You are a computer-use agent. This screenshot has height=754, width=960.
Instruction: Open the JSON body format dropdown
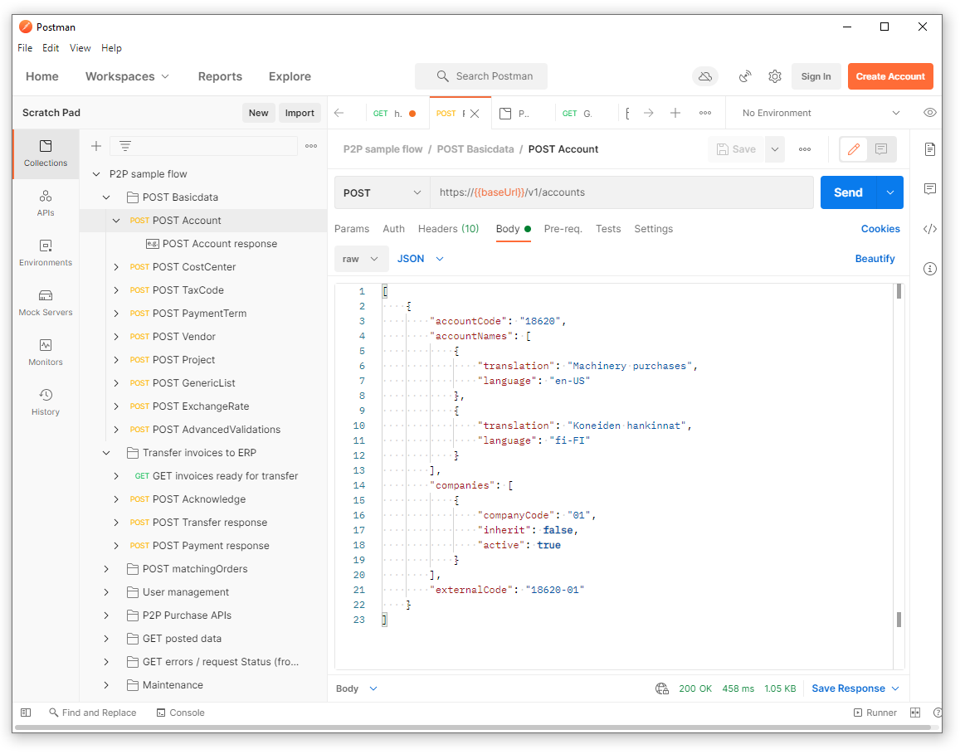point(420,258)
